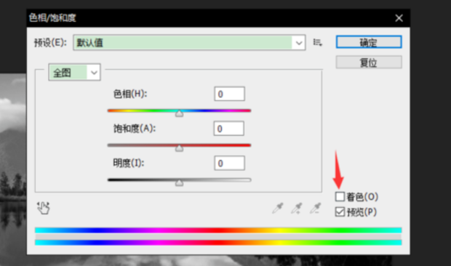Image resolution: width=451 pixels, height=266 pixels.
Task: Click the 饱和度(A): label
Action: coord(135,129)
